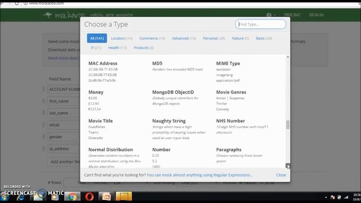Screen dimensions: 361x203
Task: Focus the Find Type search box
Action: click(x=261, y=24)
